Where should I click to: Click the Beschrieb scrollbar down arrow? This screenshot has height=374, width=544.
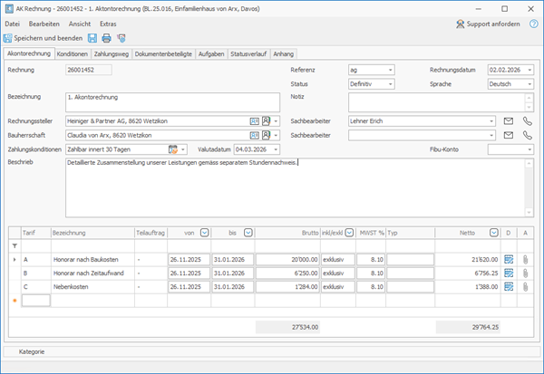tap(529, 213)
